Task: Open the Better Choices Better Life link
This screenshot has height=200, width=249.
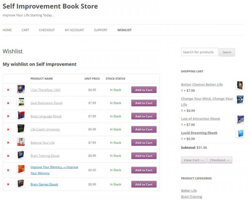Action: [x=202, y=85]
